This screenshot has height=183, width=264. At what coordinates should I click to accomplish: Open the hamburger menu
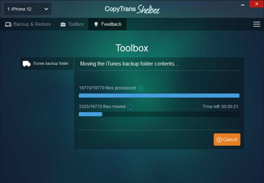pyautogui.click(x=257, y=24)
